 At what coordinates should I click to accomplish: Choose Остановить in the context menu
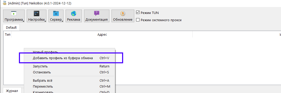69,72
